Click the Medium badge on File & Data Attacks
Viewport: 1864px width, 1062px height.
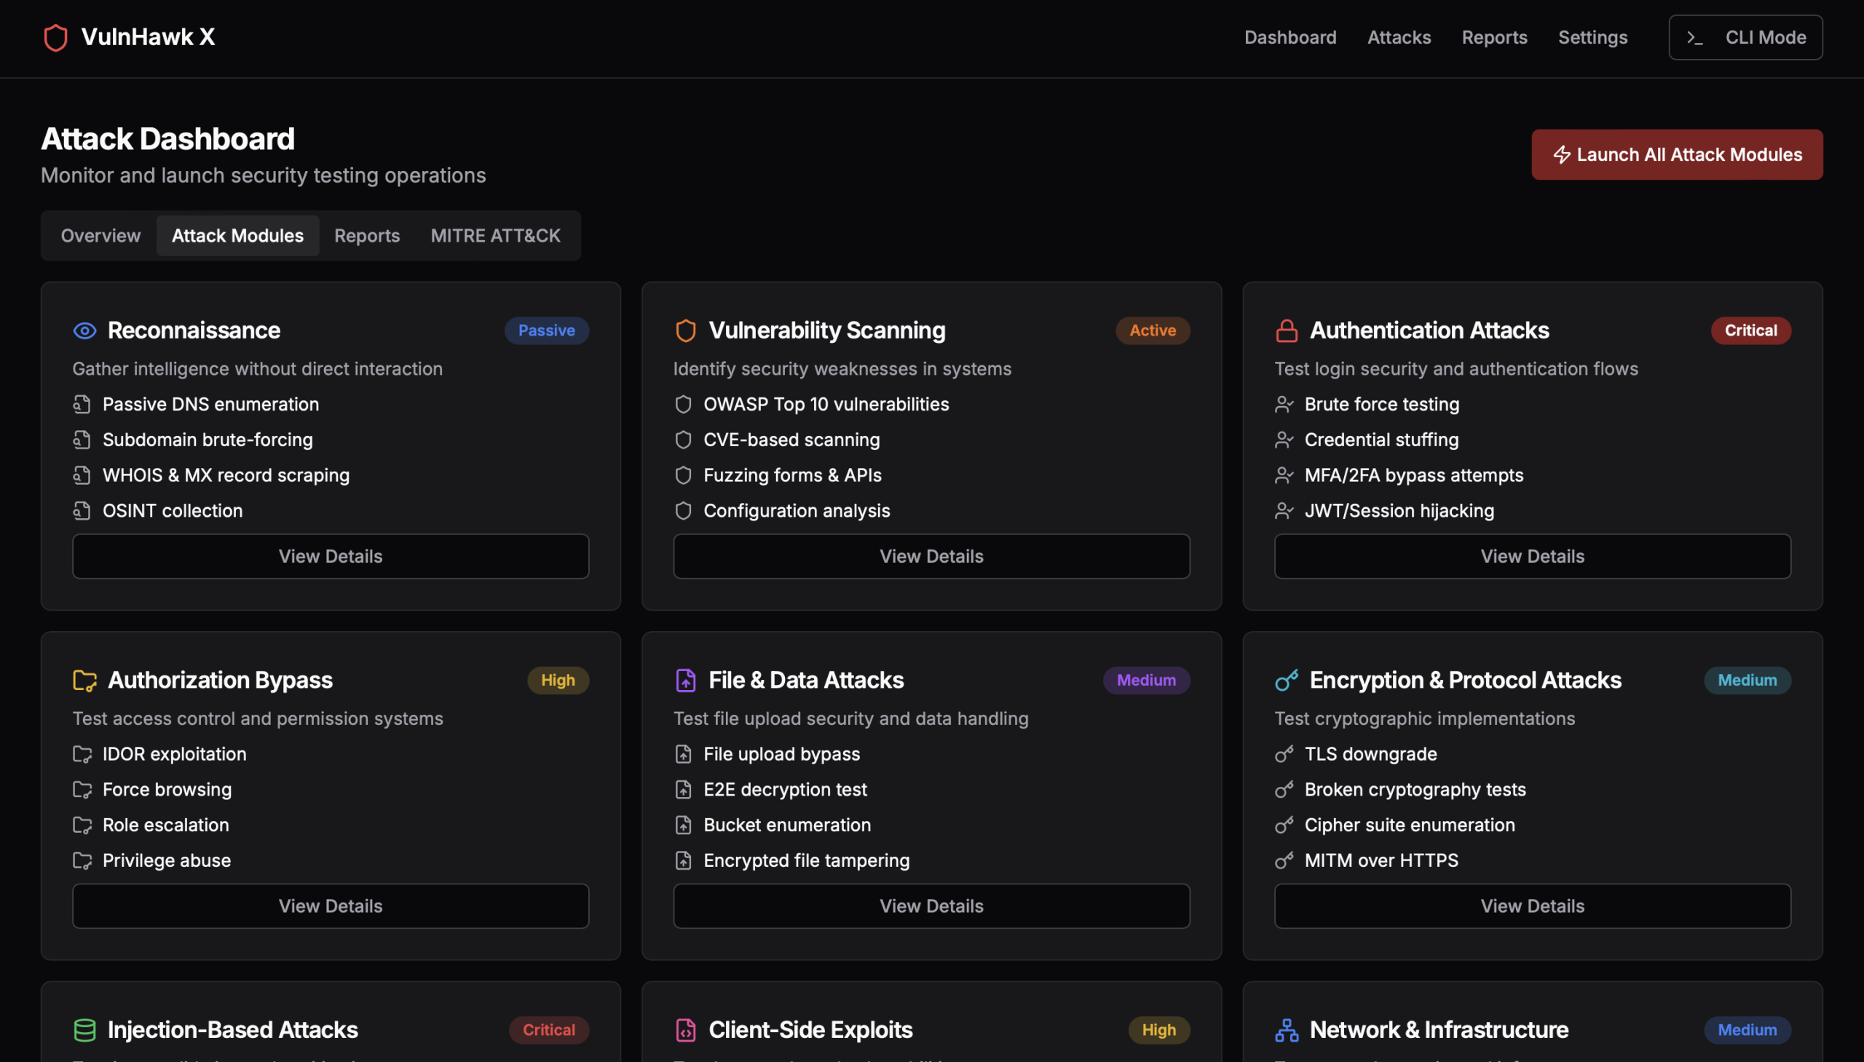(x=1146, y=681)
